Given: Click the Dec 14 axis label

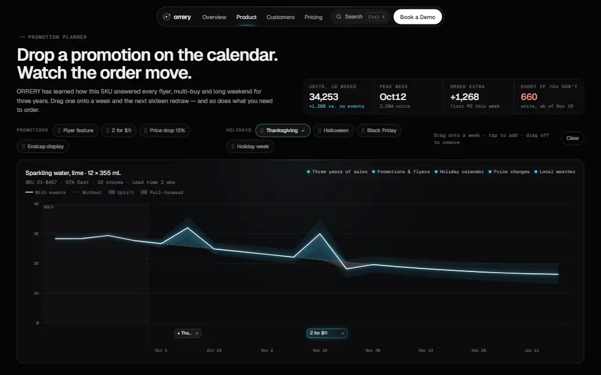Looking at the screenshot, I should pos(426,351).
